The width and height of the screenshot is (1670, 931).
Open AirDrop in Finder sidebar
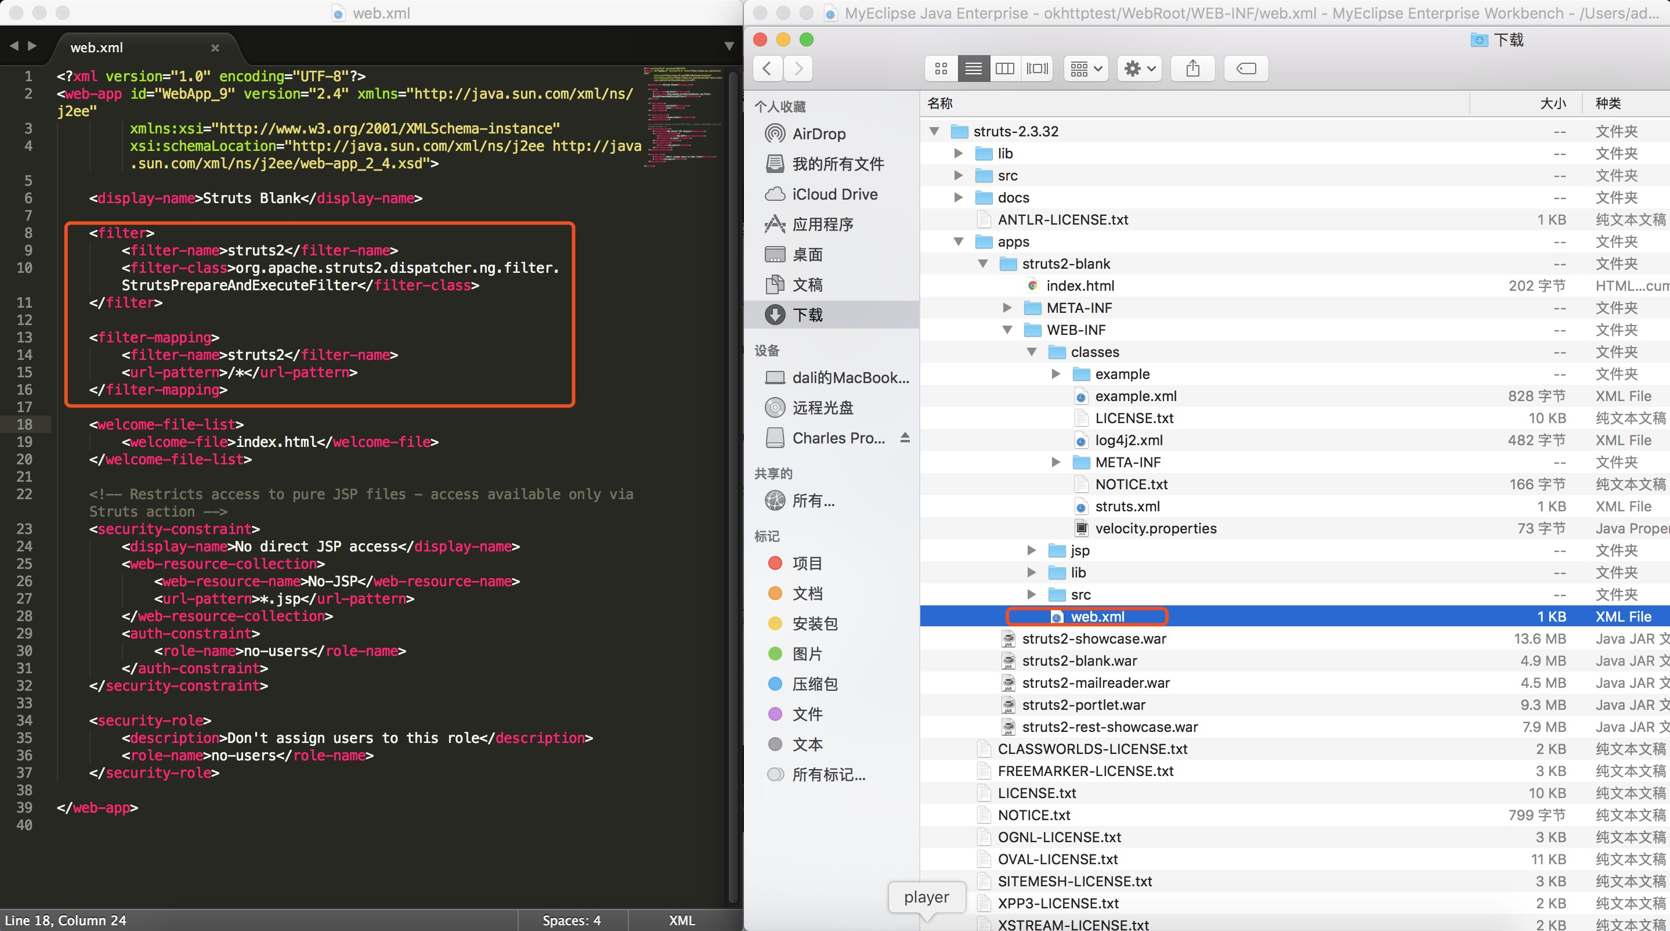click(819, 133)
